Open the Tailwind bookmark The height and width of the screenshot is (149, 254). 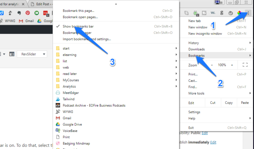[69, 99]
